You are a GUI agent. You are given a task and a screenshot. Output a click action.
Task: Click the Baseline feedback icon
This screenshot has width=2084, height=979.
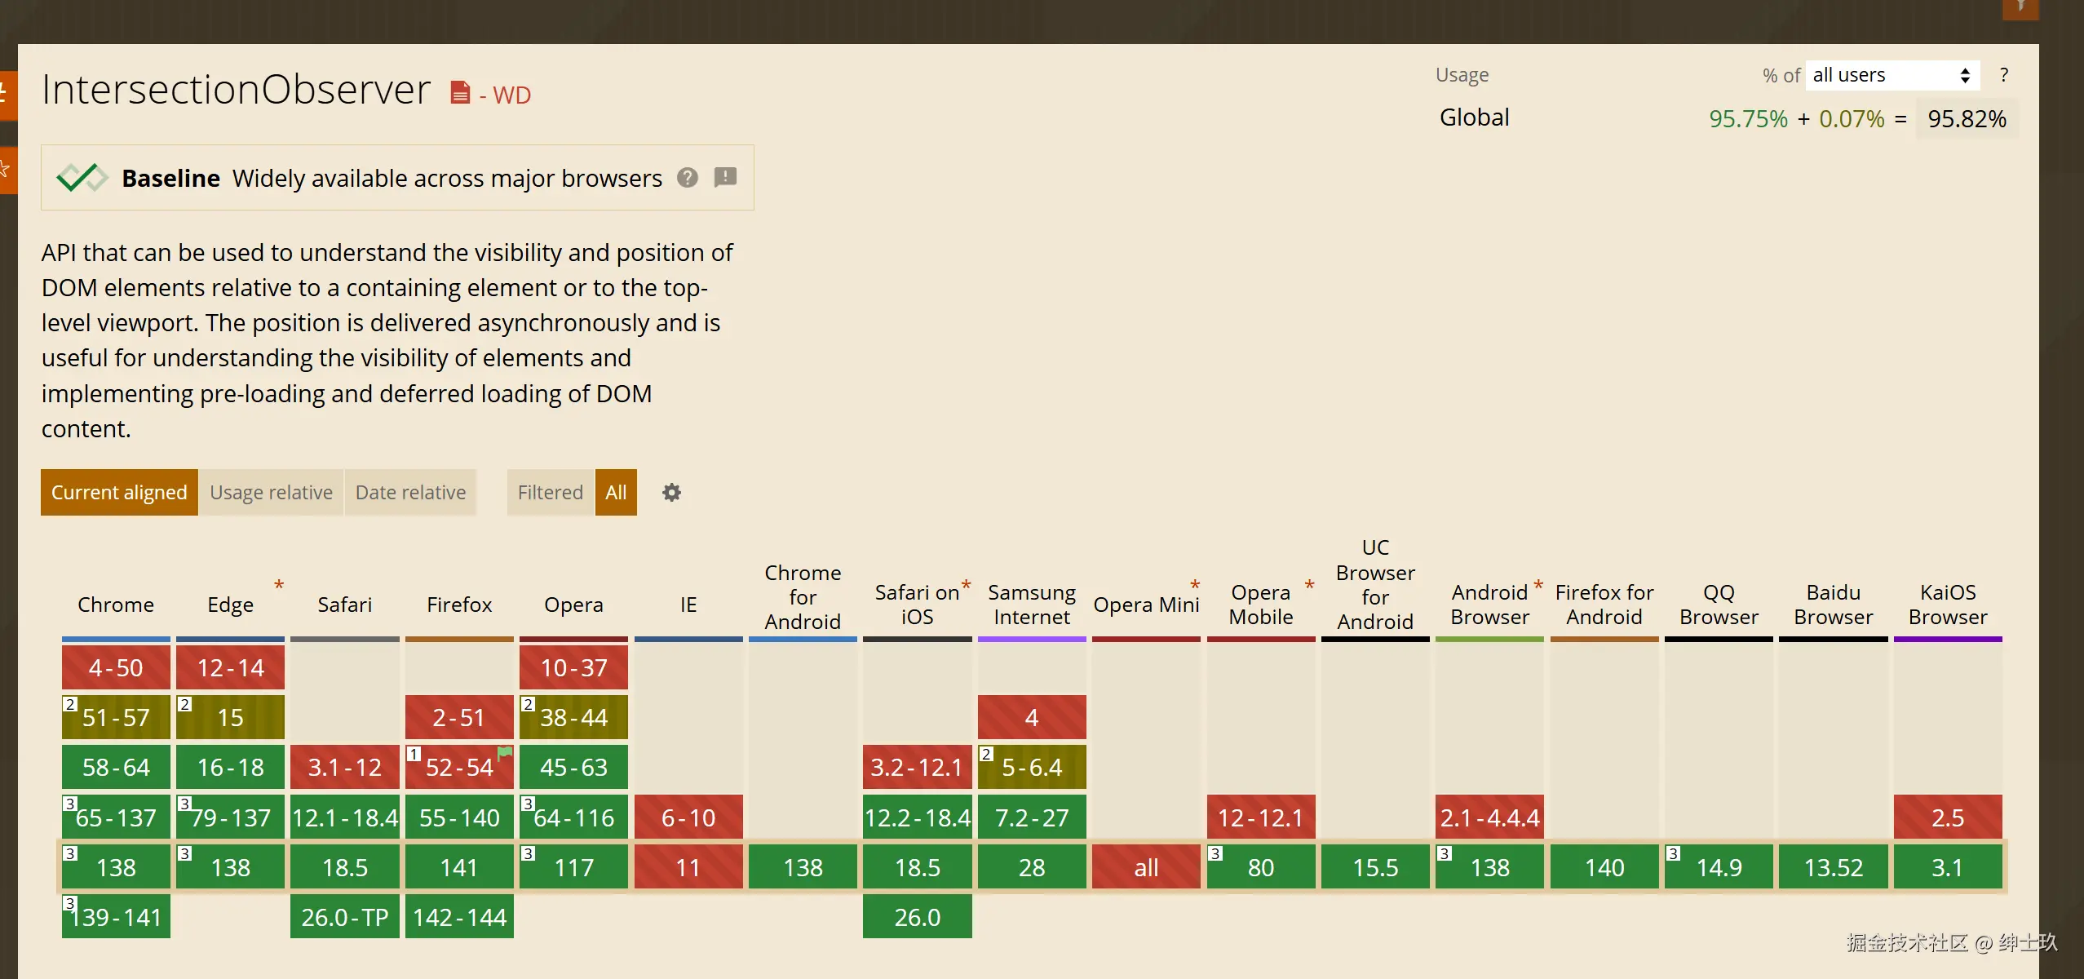point(725,177)
